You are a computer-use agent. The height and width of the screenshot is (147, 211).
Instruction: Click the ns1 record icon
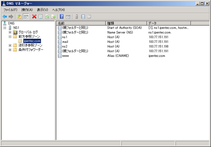click(x=59, y=37)
